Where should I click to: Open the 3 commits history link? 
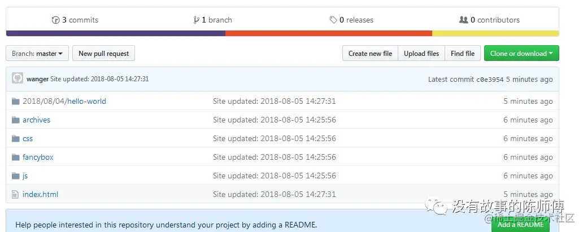click(x=75, y=20)
